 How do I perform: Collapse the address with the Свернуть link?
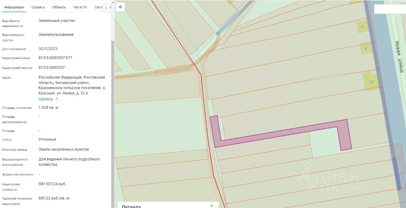coord(46,99)
